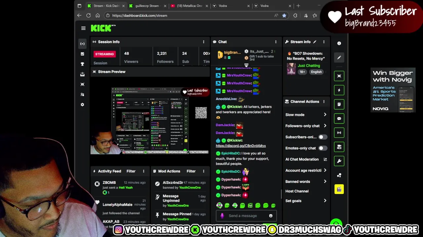The width and height of the screenshot is (423, 237).
Task: Toggle the lightning Activity Feed widget icon
Action: click(x=339, y=90)
